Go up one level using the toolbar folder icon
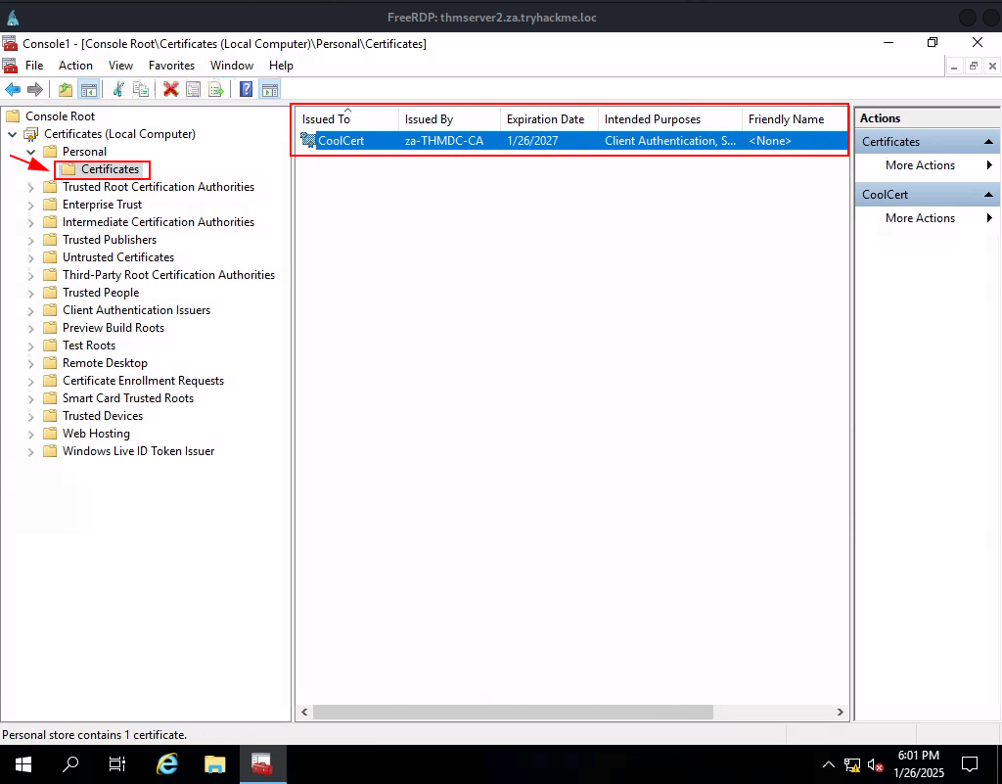 coord(66,89)
